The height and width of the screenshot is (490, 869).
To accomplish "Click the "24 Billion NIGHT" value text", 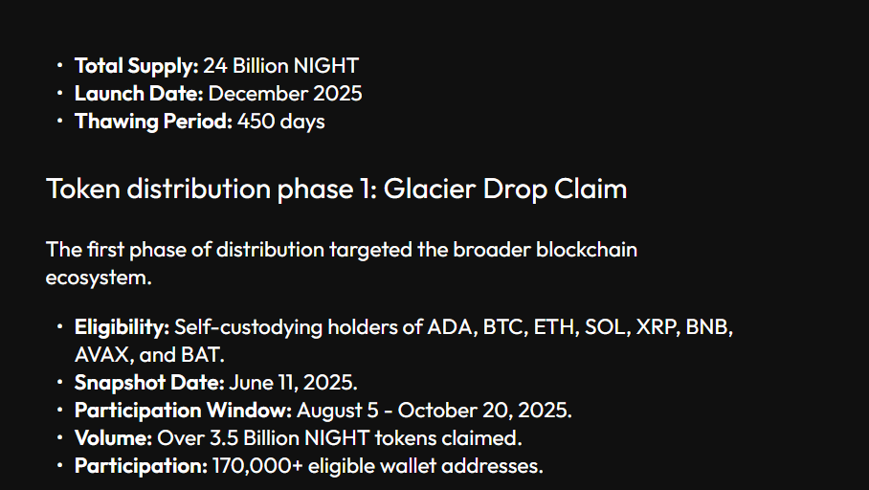I will click(x=280, y=66).
